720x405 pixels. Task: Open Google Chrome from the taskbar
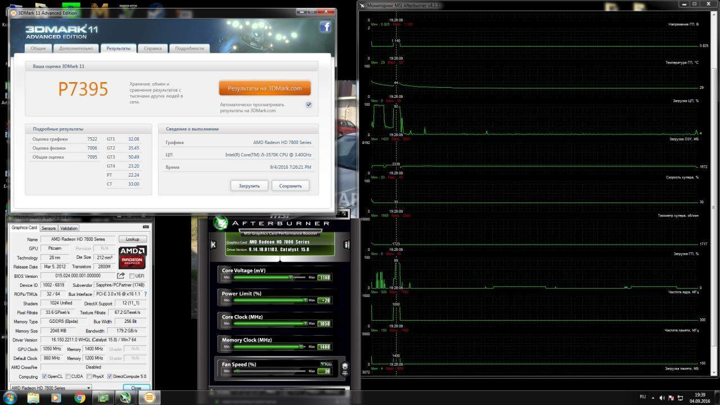point(80,398)
